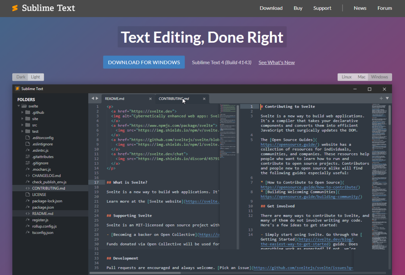Click the Sublime Text logo icon in header
The width and height of the screenshot is (405, 275).
15,8
